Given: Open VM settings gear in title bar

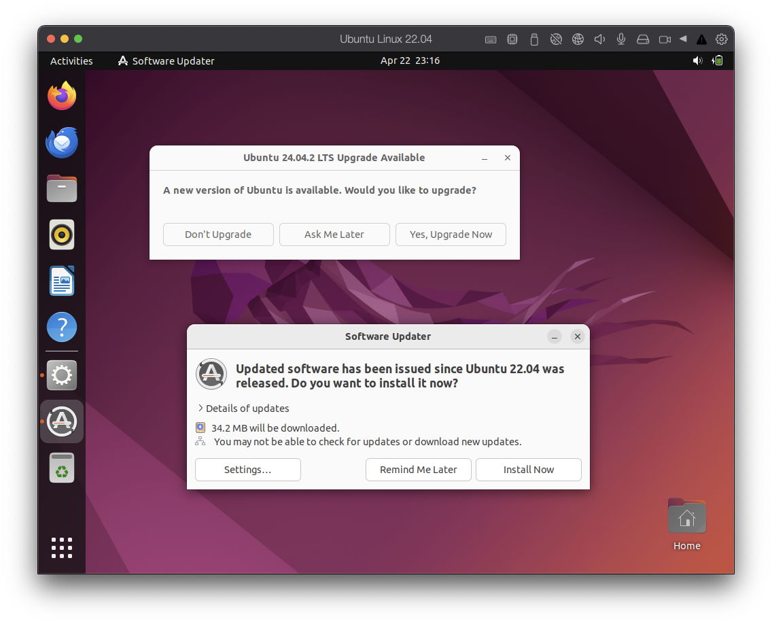Looking at the screenshot, I should pyautogui.click(x=721, y=39).
